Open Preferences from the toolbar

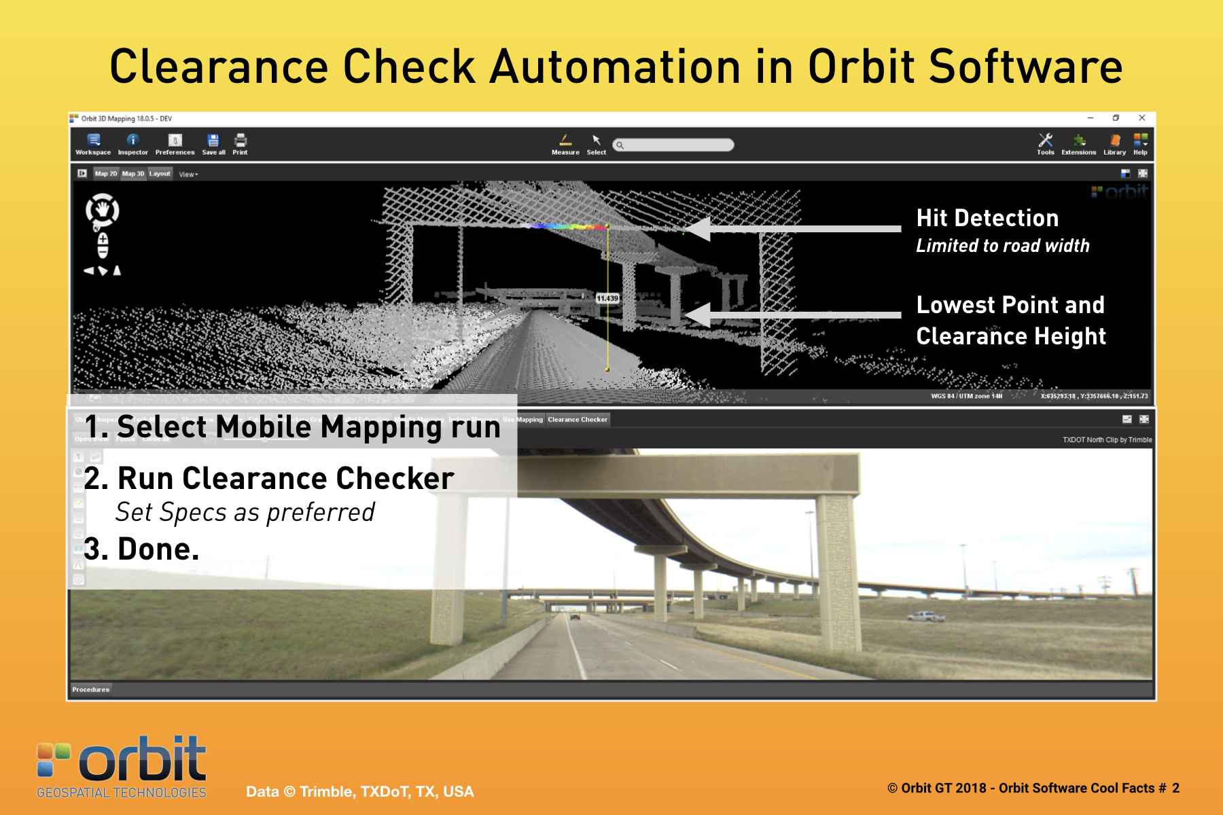(x=175, y=143)
